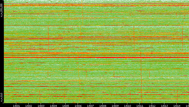Screen dimensions: 189x107
Task: Click the 14:06 time marker
Action: point(78,105)
